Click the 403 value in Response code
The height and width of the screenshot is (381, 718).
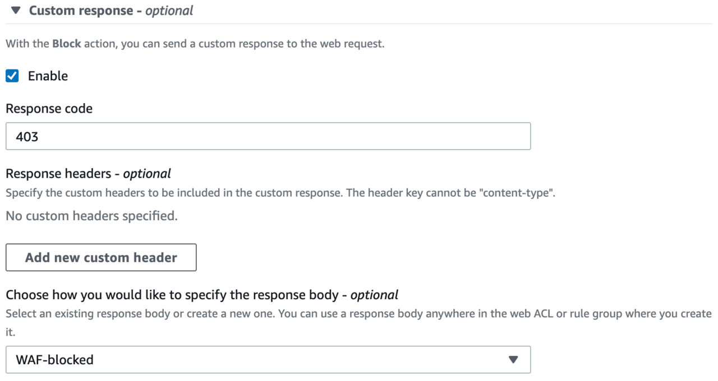click(27, 136)
